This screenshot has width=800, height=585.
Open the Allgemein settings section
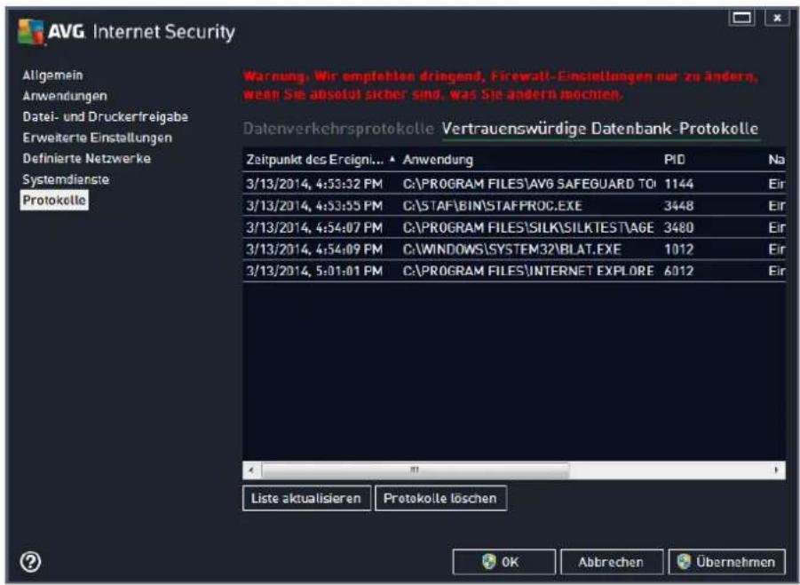52,75
